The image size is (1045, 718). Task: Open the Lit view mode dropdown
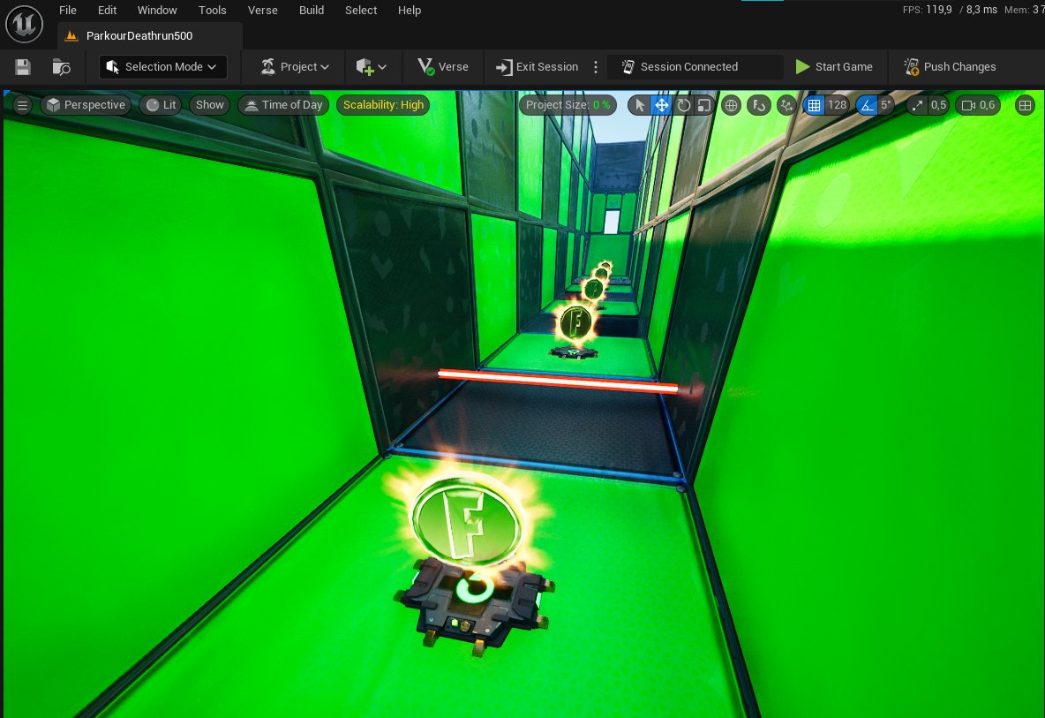pos(161,105)
